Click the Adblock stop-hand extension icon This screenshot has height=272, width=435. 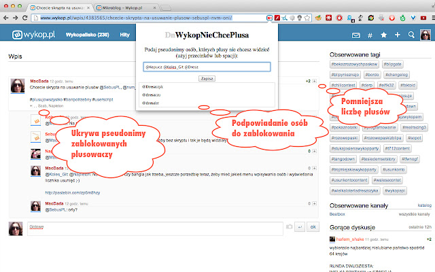tap(339, 18)
